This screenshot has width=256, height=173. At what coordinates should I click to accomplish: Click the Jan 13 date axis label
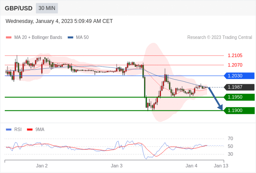221,166
